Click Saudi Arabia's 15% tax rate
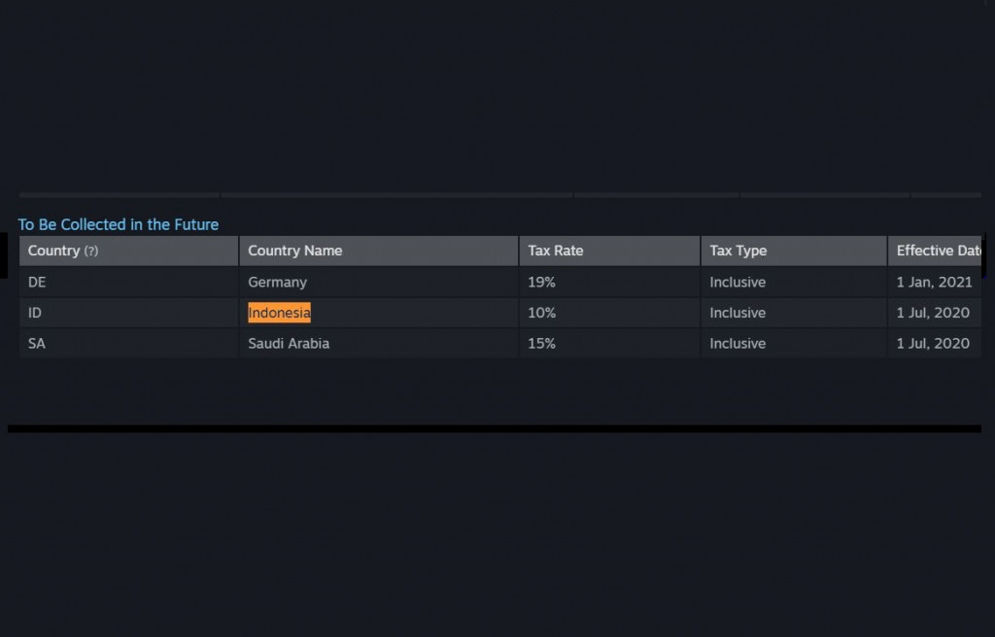Viewport: 995px width, 637px height. (541, 343)
